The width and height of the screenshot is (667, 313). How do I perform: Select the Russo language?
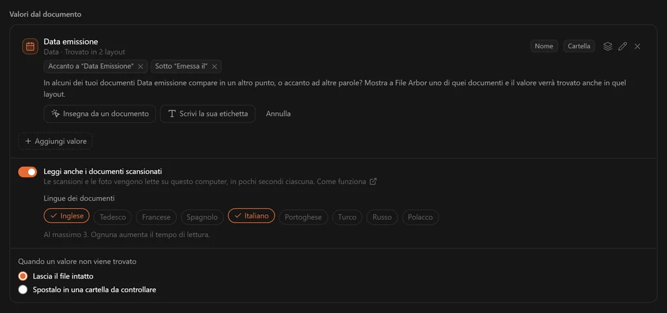[x=382, y=217]
